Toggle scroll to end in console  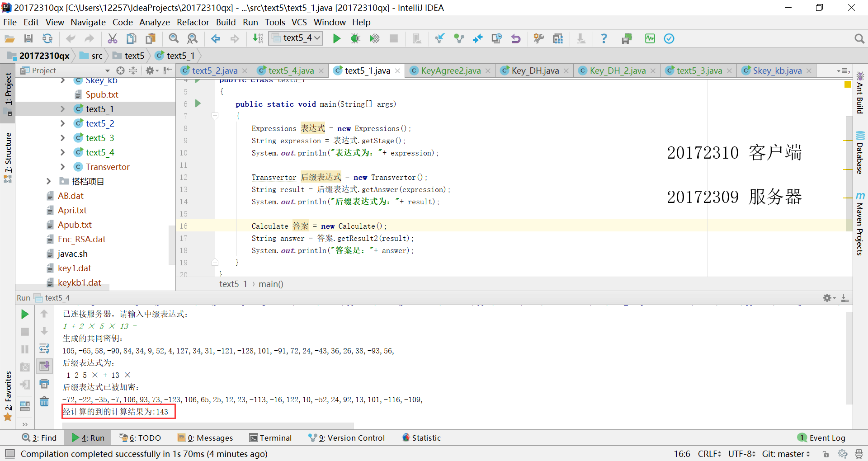coord(44,366)
